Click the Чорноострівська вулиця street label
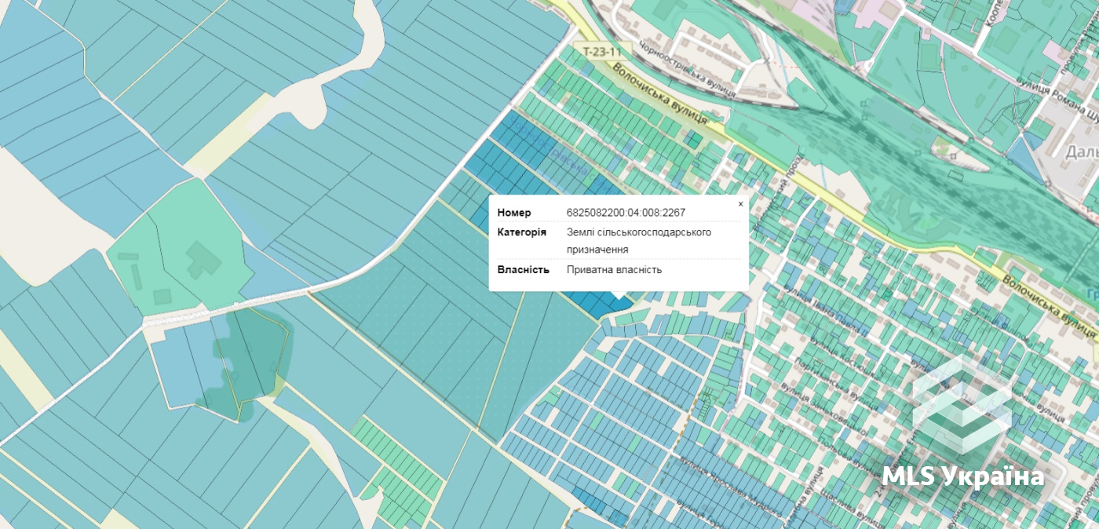 point(688,69)
